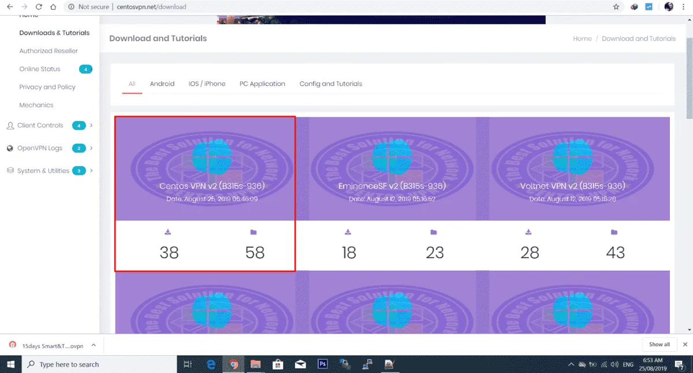The width and height of the screenshot is (693, 373).
Task: Show hidden system tray icons
Action: click(571, 364)
